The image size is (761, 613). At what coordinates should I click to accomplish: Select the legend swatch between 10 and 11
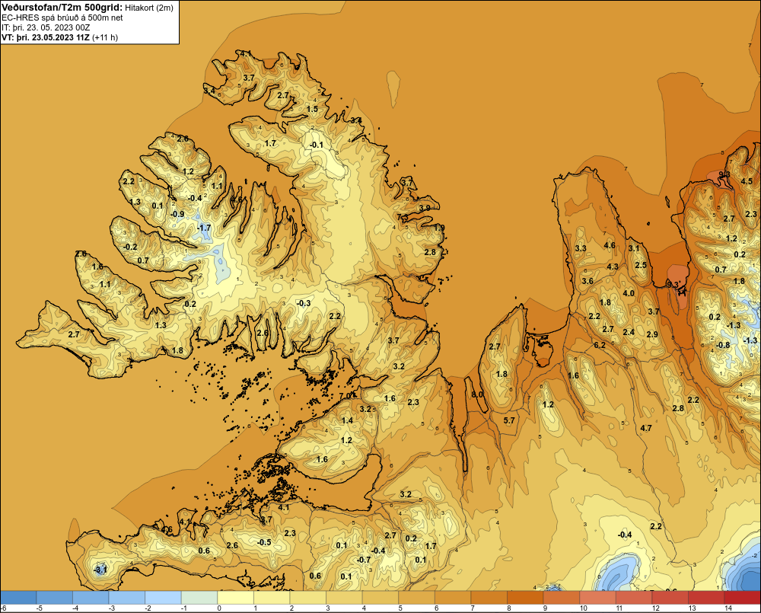pyautogui.click(x=598, y=598)
